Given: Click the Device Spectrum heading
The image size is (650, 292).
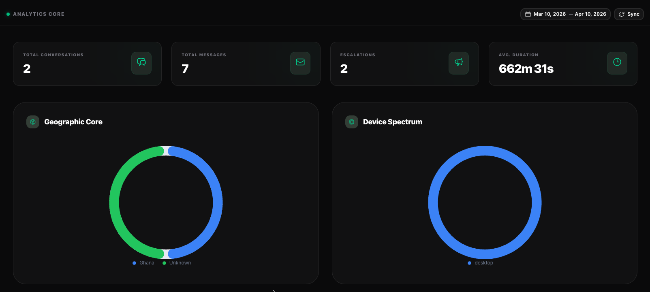Looking at the screenshot, I should click(x=393, y=122).
